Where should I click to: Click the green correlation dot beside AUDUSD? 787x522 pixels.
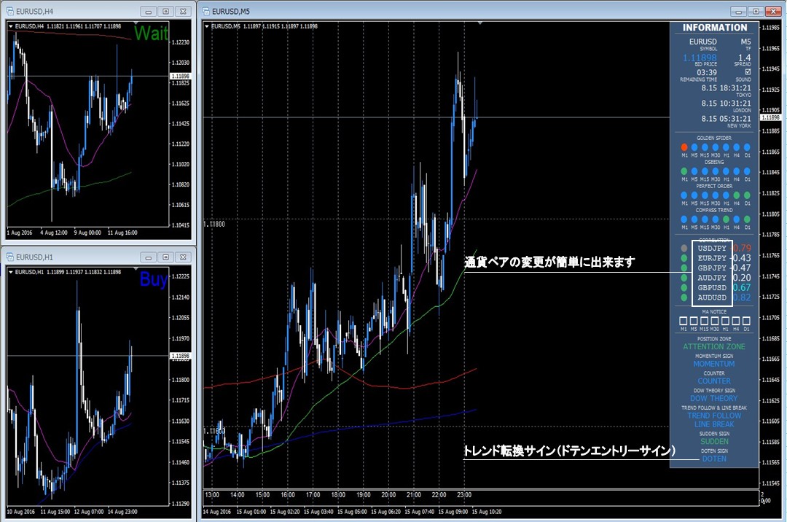[x=684, y=297]
